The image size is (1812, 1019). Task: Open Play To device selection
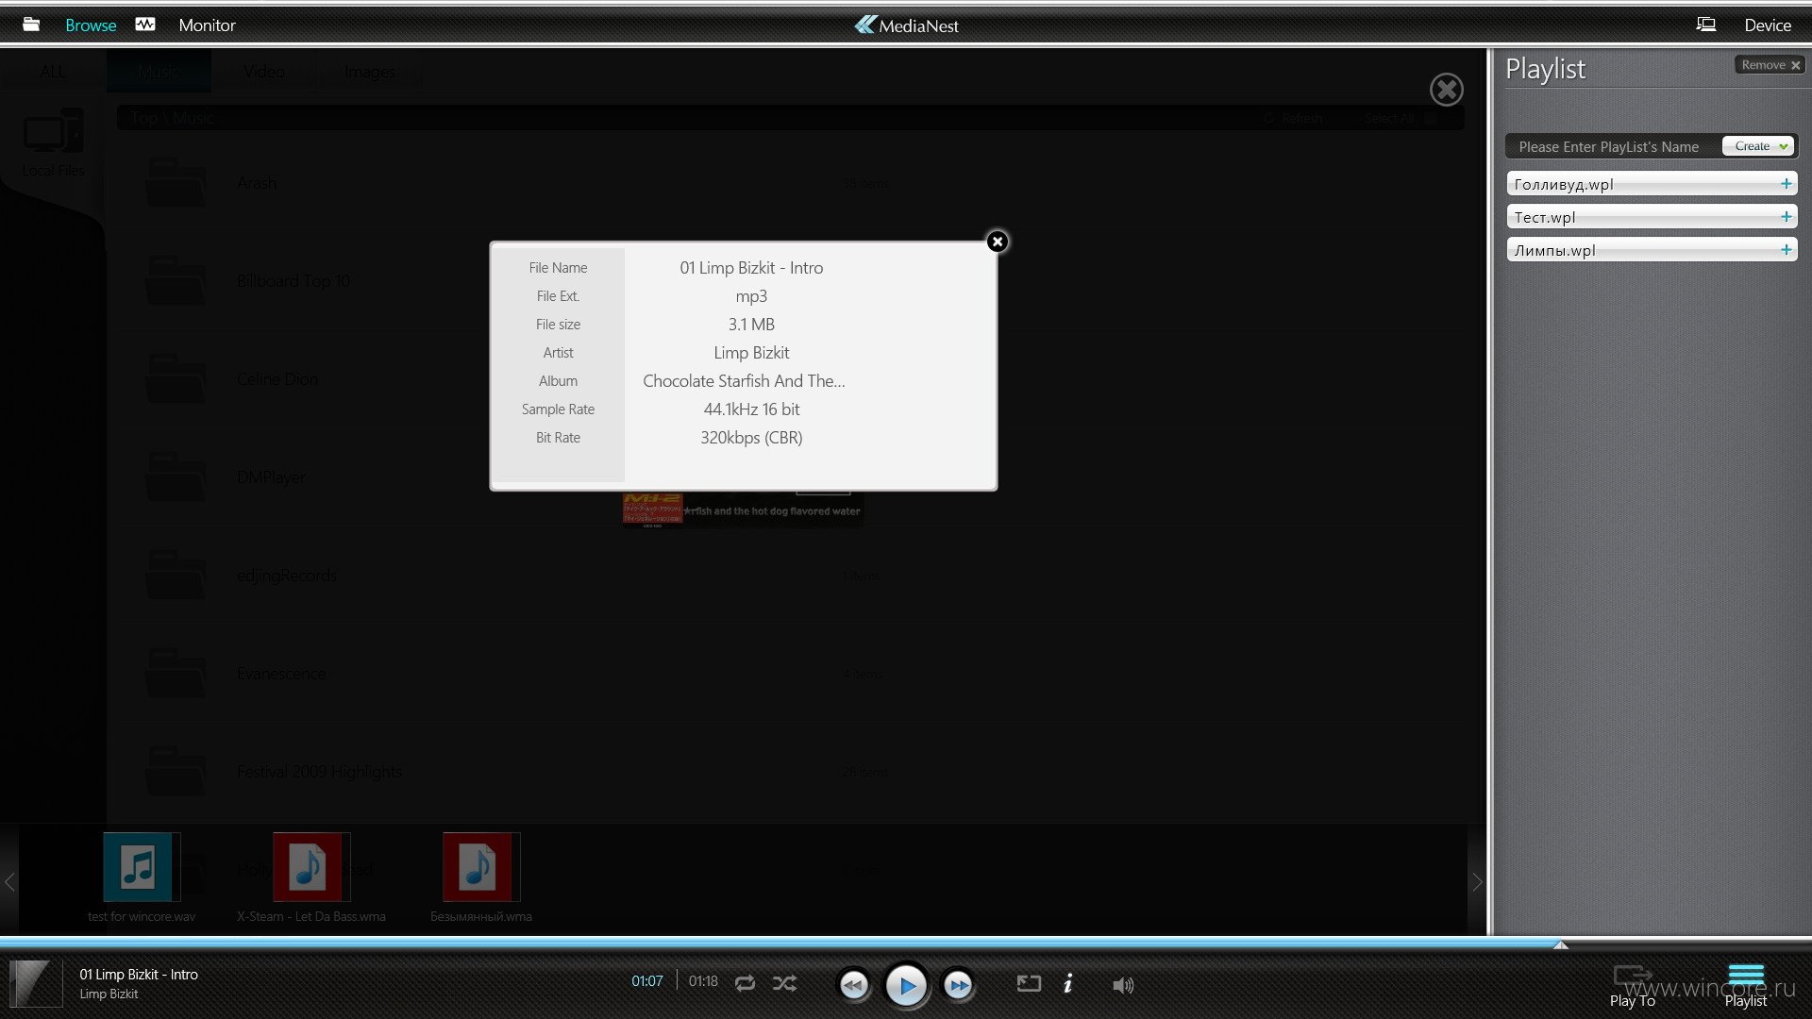1632,986
